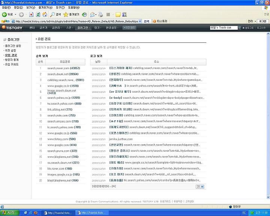
Task: Click the Internet Explorer quick launch icon
Action: (x=31, y=213)
